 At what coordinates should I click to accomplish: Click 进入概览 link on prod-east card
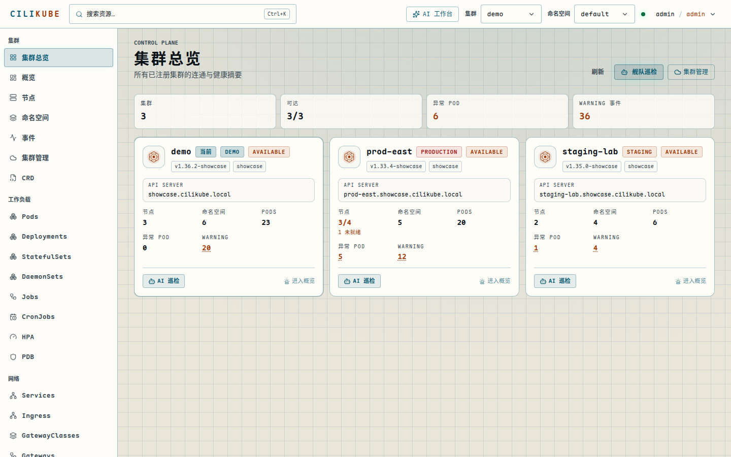(495, 281)
